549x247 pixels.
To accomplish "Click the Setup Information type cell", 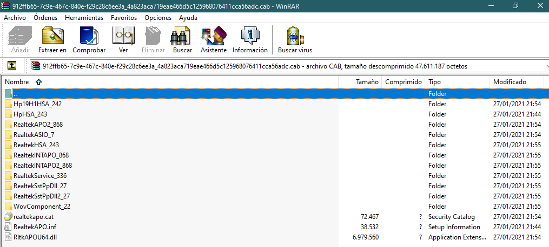I will click(454, 227).
